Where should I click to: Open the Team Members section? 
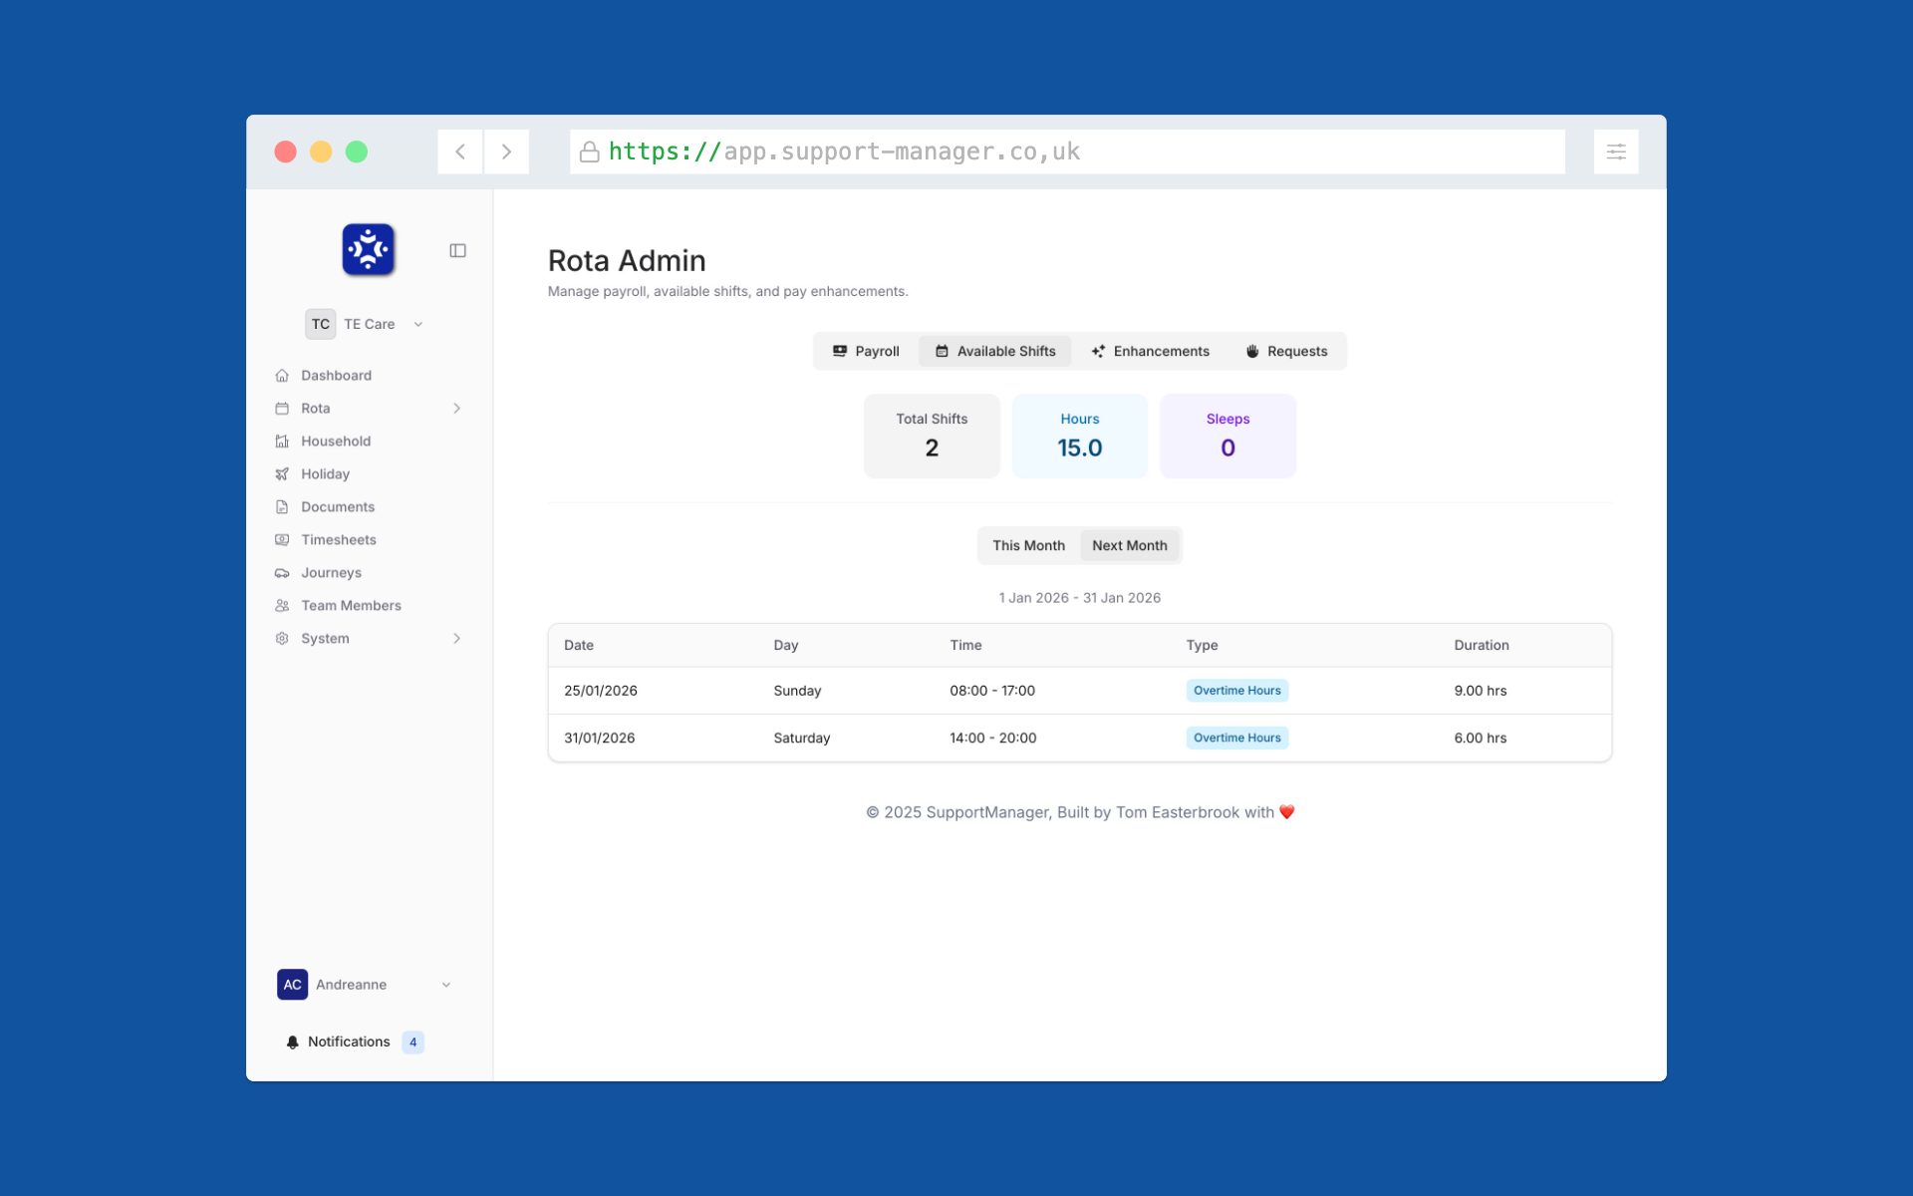click(x=351, y=605)
